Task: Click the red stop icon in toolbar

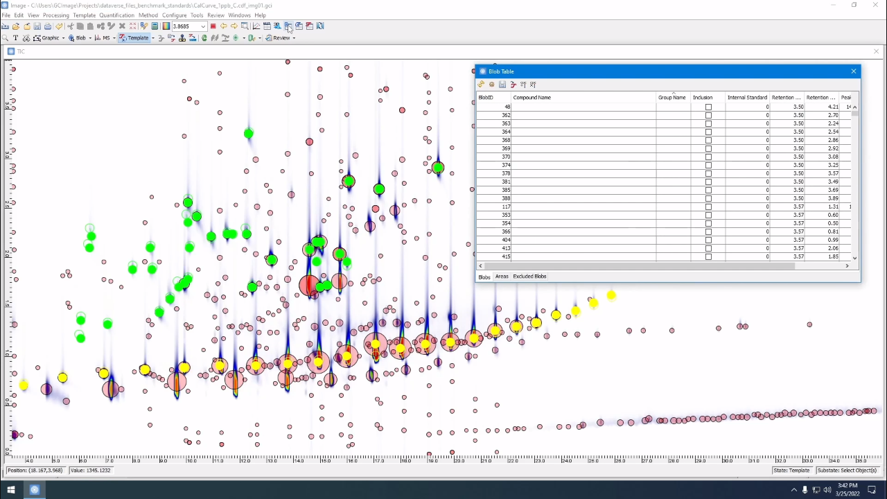Action: click(x=213, y=26)
